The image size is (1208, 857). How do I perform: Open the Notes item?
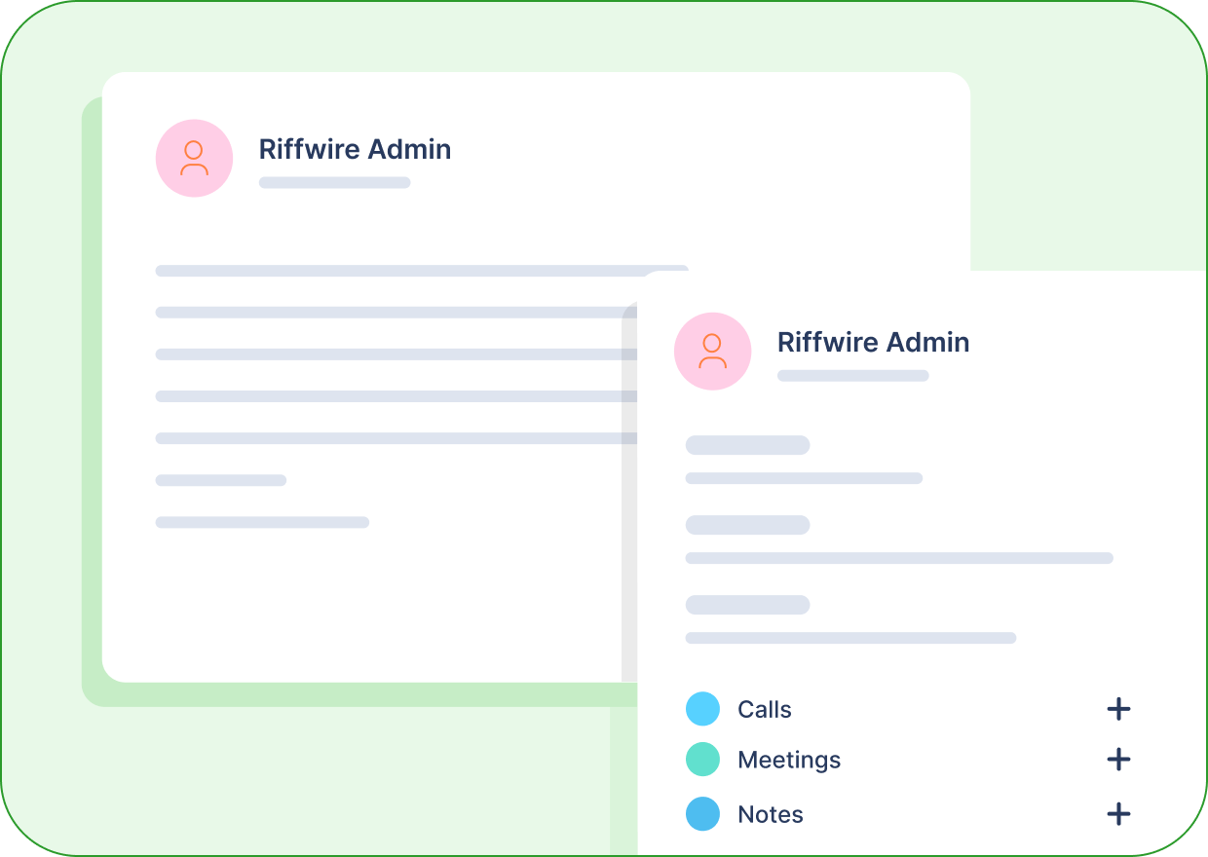[771, 815]
